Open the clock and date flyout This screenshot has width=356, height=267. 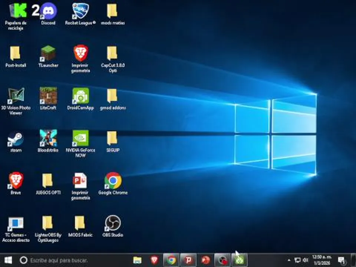(x=322, y=260)
